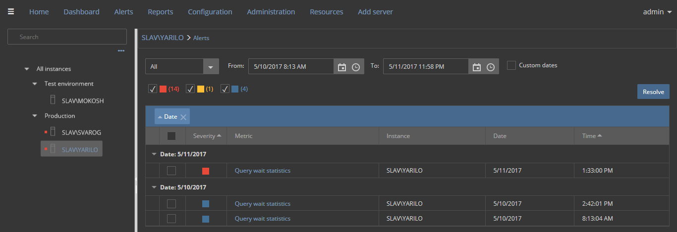Remove the Date grouping chip
This screenshot has height=232, width=677.
(x=183, y=117)
